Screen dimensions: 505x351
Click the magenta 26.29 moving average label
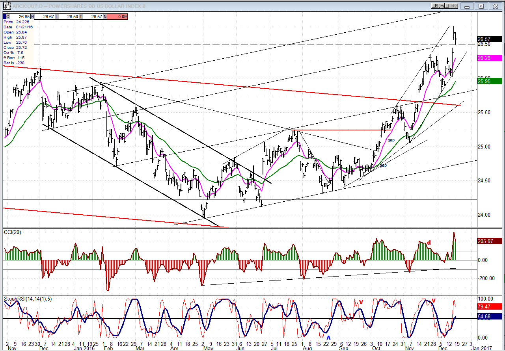click(489, 58)
